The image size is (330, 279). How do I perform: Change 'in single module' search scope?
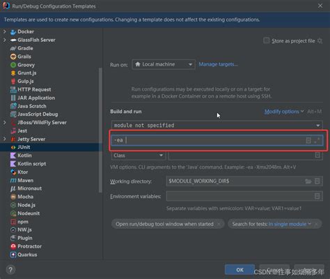290,224
